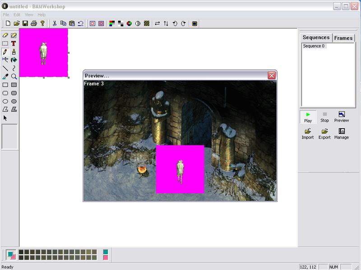Screen dimensions: 361x270
Task: Close the Preview window
Action: pyautogui.click(x=272, y=75)
